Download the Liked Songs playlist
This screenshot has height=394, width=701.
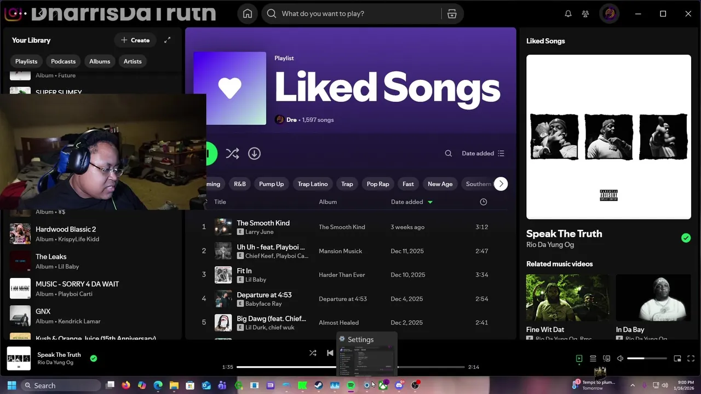tap(254, 154)
